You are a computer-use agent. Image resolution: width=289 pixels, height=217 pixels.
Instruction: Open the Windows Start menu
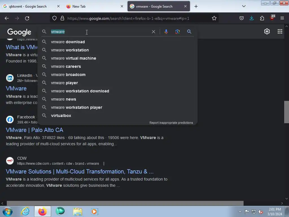click(x=8, y=211)
